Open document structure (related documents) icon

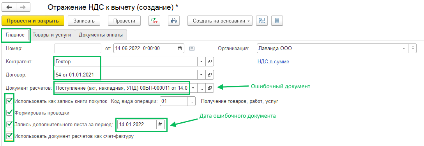pos(262,21)
